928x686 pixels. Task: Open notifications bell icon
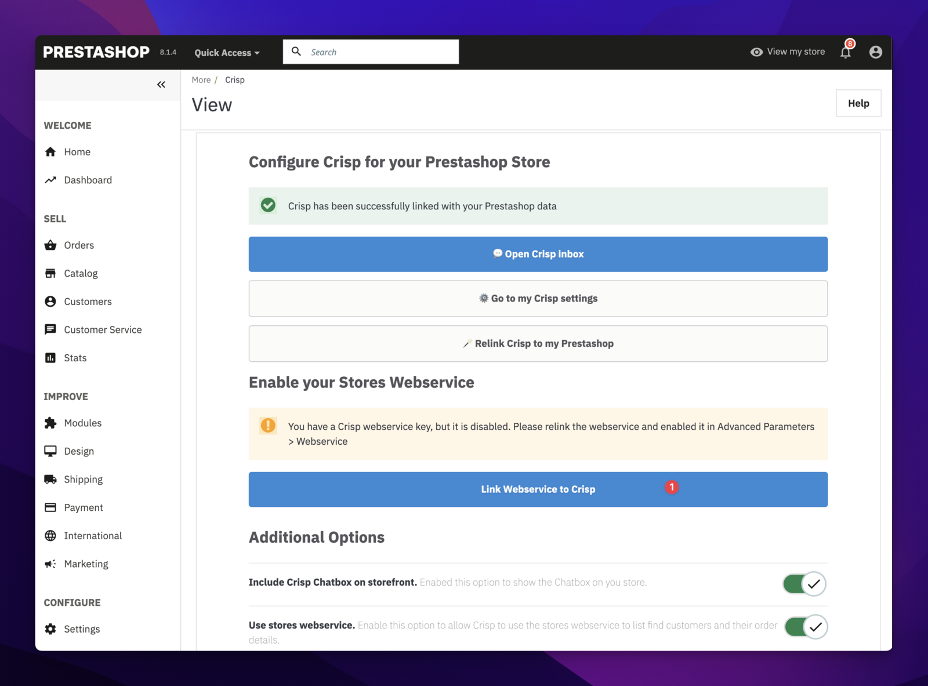tap(846, 52)
